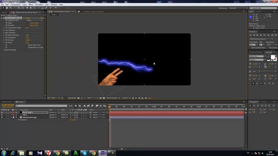Click the Shy layers switch in timeline header
The height and width of the screenshot is (156, 278).
click(x=84, y=106)
